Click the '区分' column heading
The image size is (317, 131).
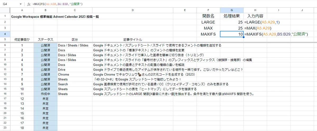point(75,39)
